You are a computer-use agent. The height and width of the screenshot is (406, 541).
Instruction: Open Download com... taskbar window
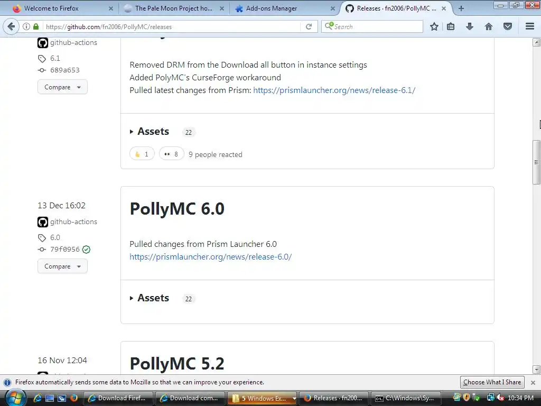(x=190, y=398)
